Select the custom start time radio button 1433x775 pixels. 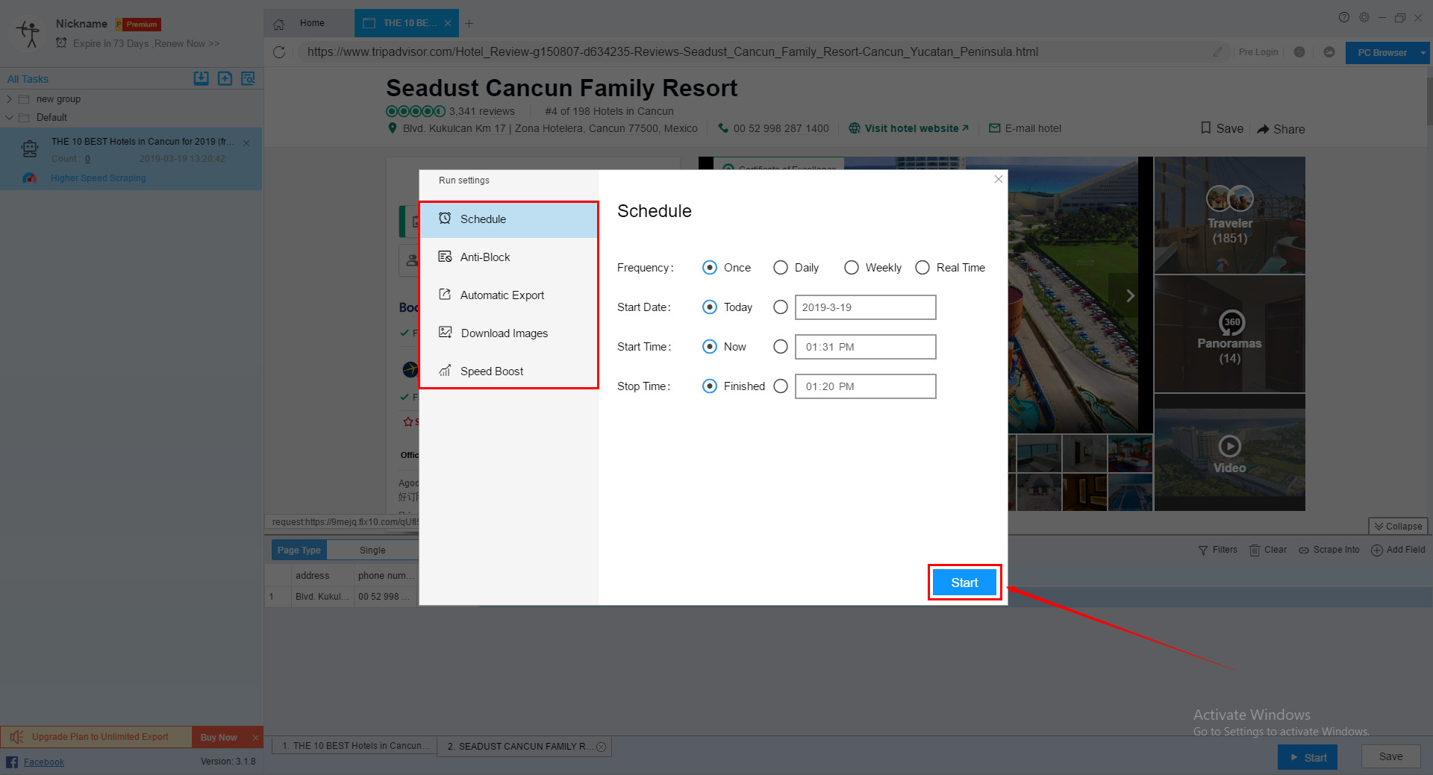click(x=781, y=347)
